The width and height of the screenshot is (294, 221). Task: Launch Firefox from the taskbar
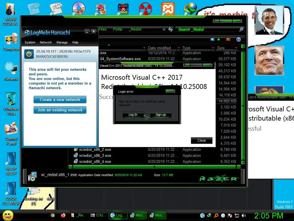point(63,215)
